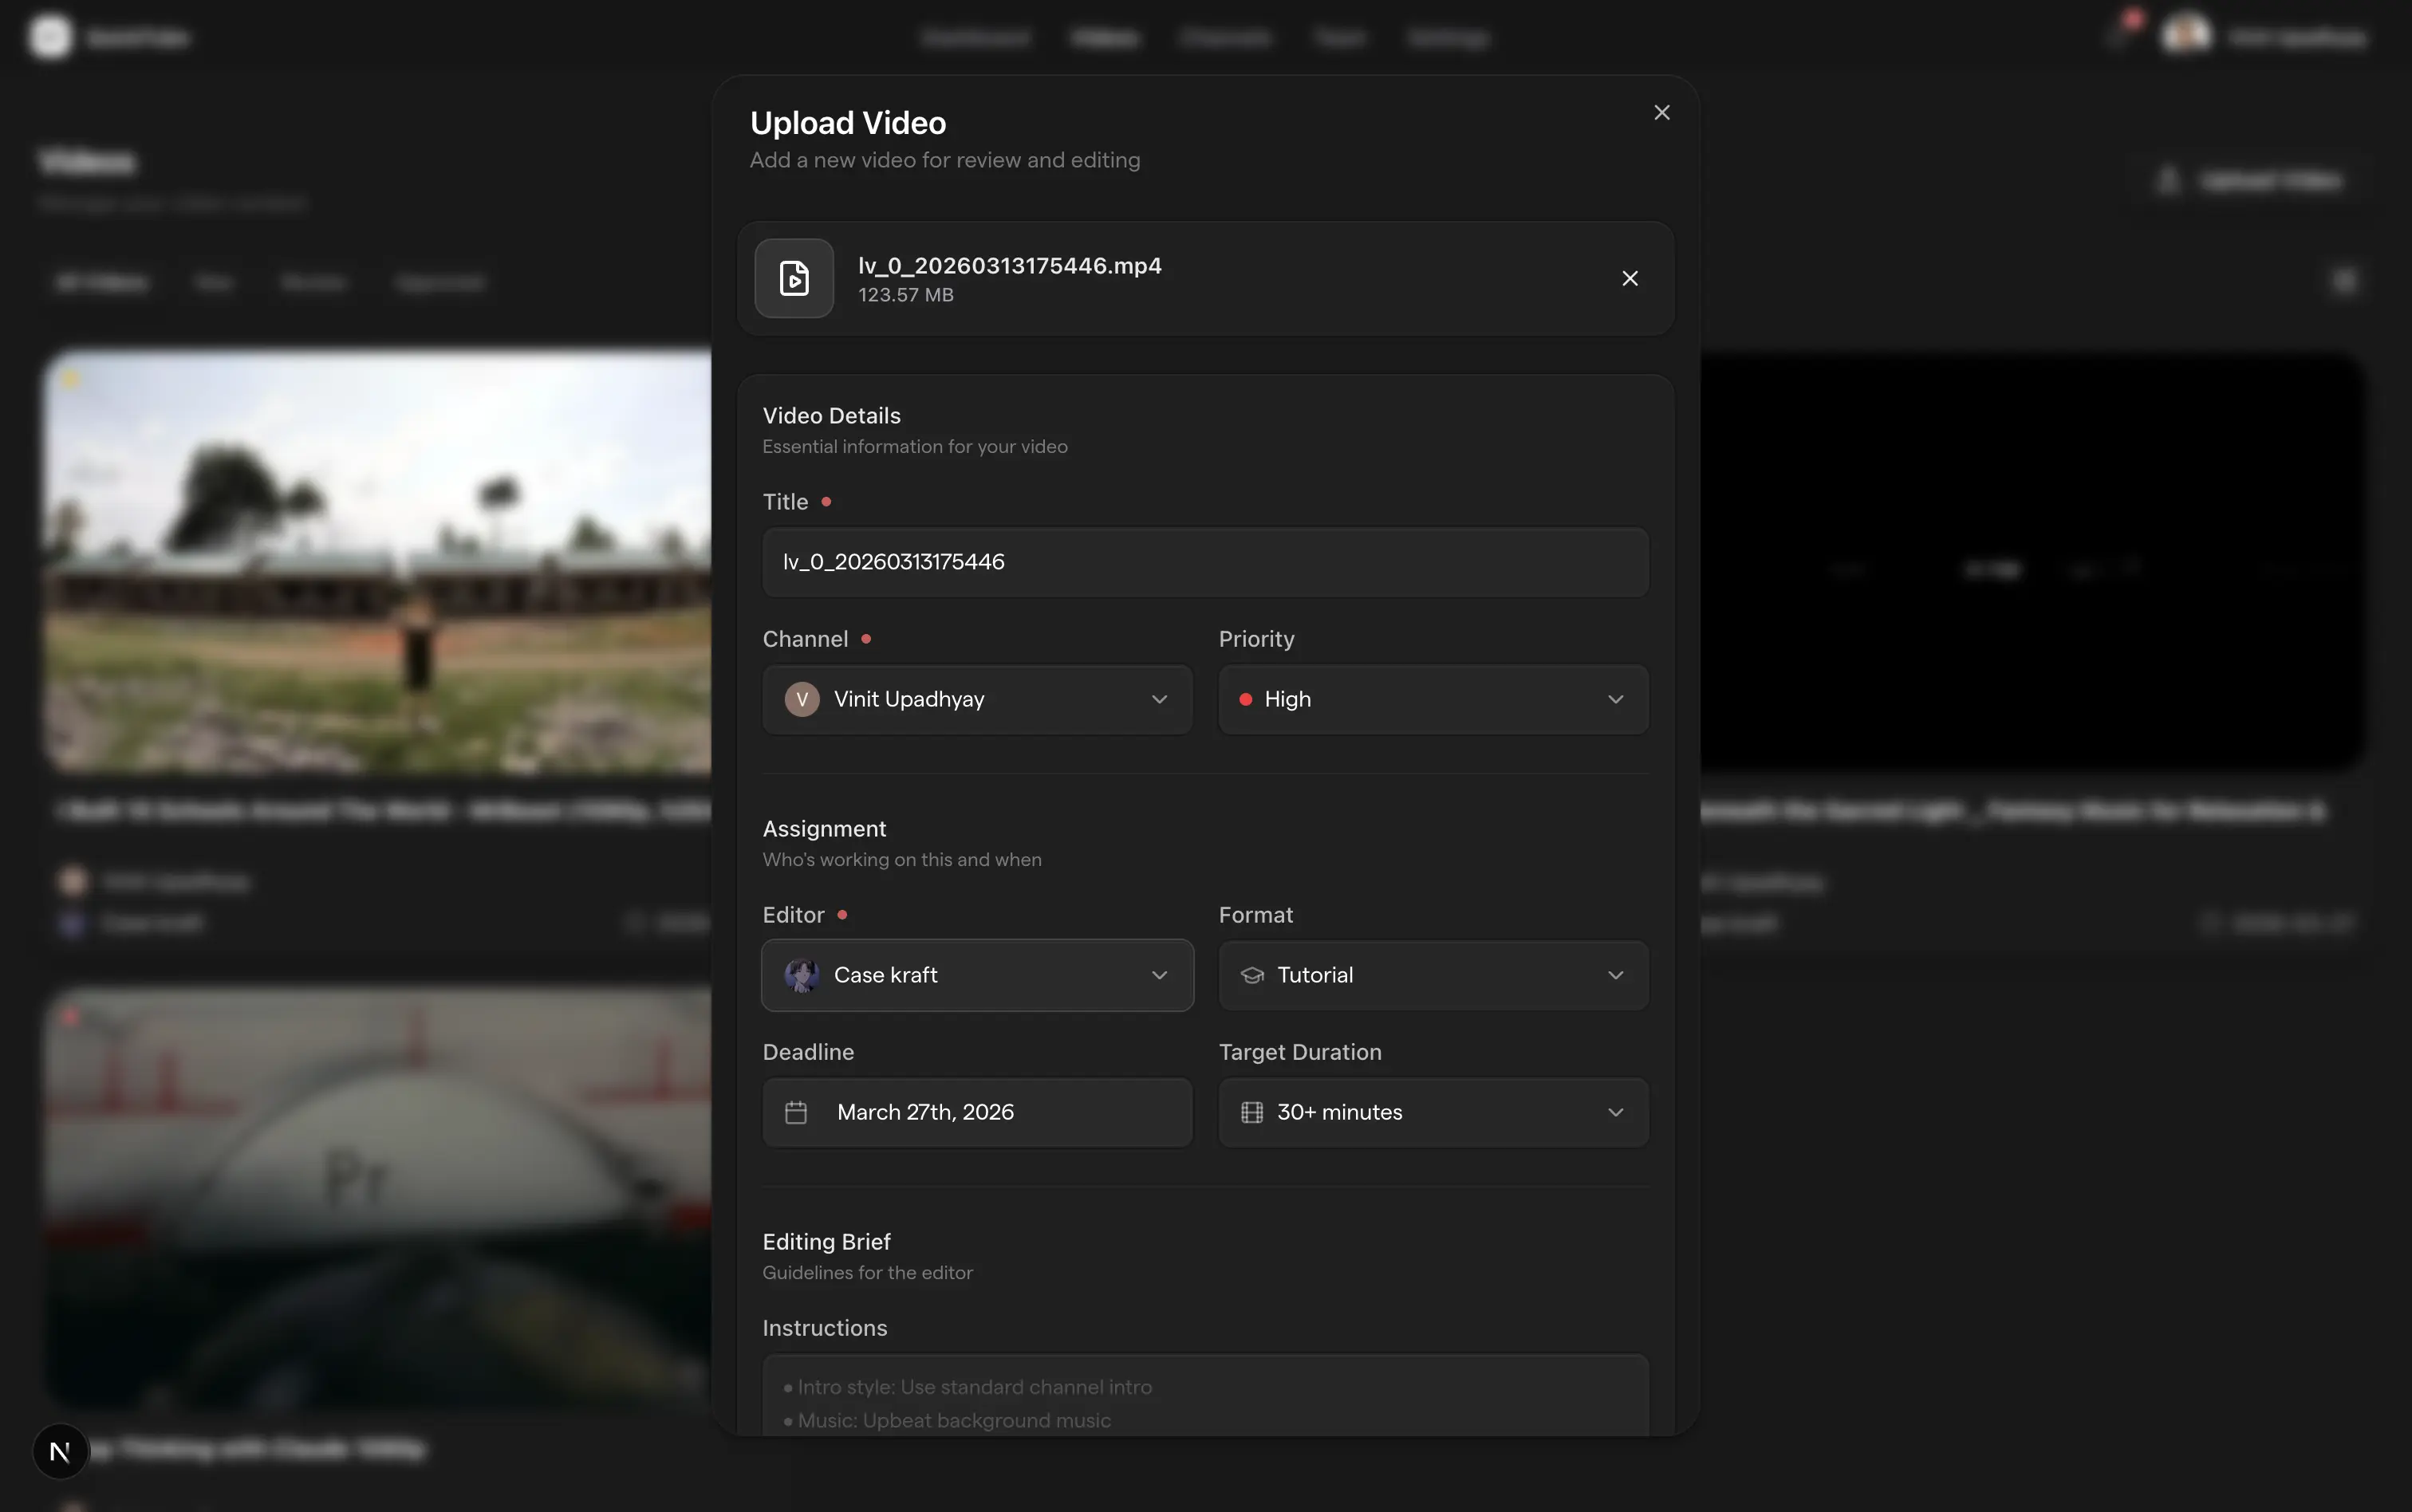
Task: Open the Settings menu item in the navbar
Action: point(1447,37)
